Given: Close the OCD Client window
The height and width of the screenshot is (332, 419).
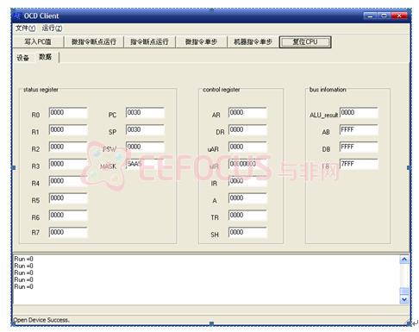Looking at the screenshot, I should pyautogui.click(x=399, y=16).
